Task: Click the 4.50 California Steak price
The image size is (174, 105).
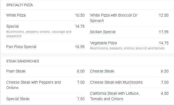Action: [x=165, y=93]
